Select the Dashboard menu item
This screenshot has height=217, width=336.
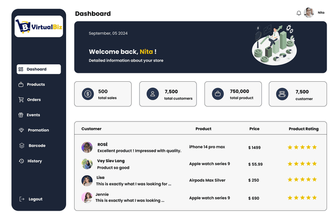(x=39, y=69)
